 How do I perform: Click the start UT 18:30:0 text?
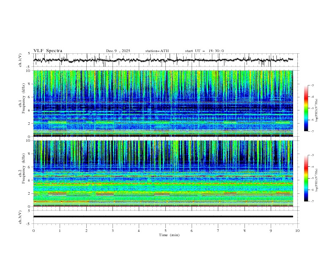click(x=204, y=51)
